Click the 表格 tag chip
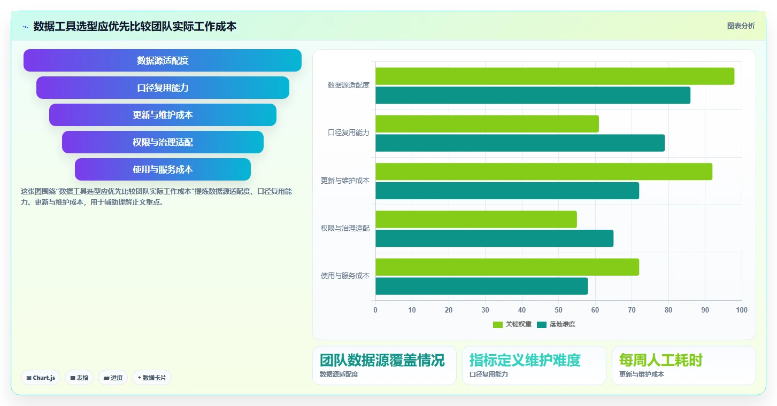The height and width of the screenshot is (406, 777). pos(79,378)
